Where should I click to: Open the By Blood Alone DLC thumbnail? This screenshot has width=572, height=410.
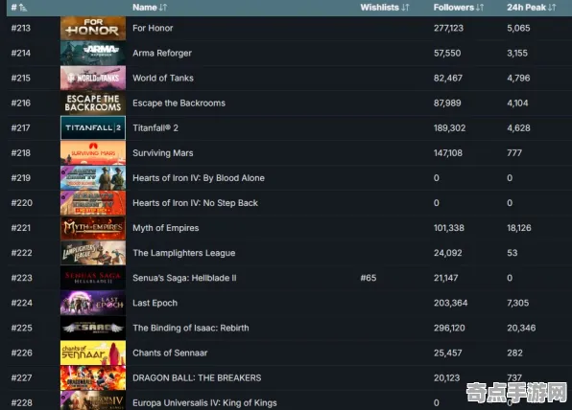93,178
